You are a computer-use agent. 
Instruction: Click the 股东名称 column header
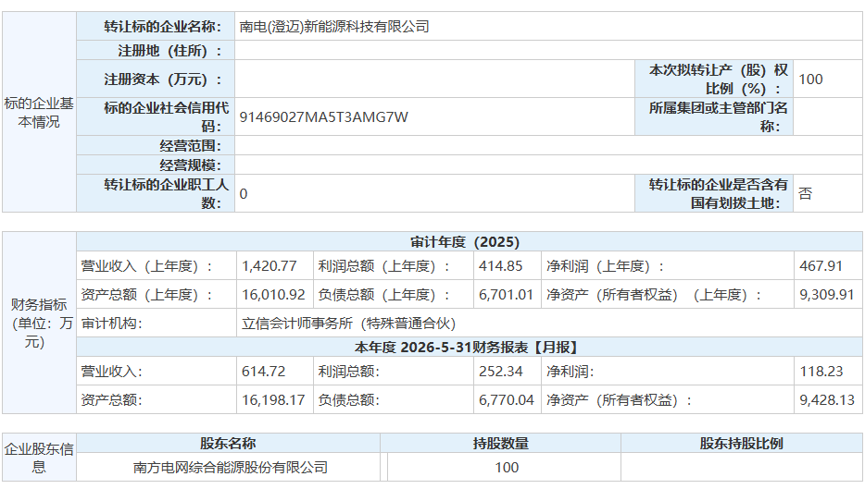[x=228, y=444]
